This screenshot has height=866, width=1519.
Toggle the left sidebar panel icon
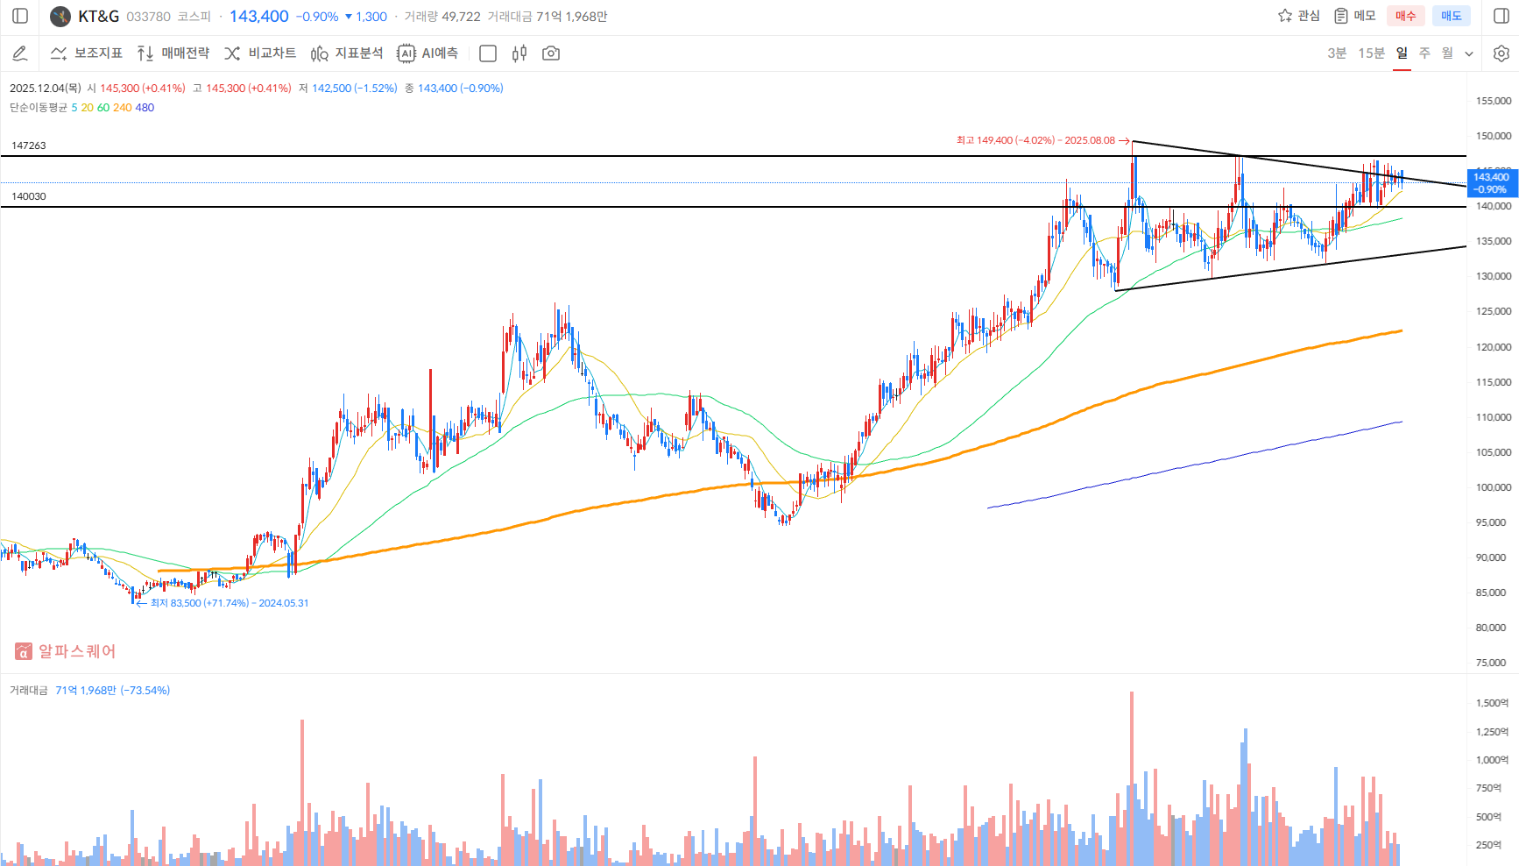(20, 16)
